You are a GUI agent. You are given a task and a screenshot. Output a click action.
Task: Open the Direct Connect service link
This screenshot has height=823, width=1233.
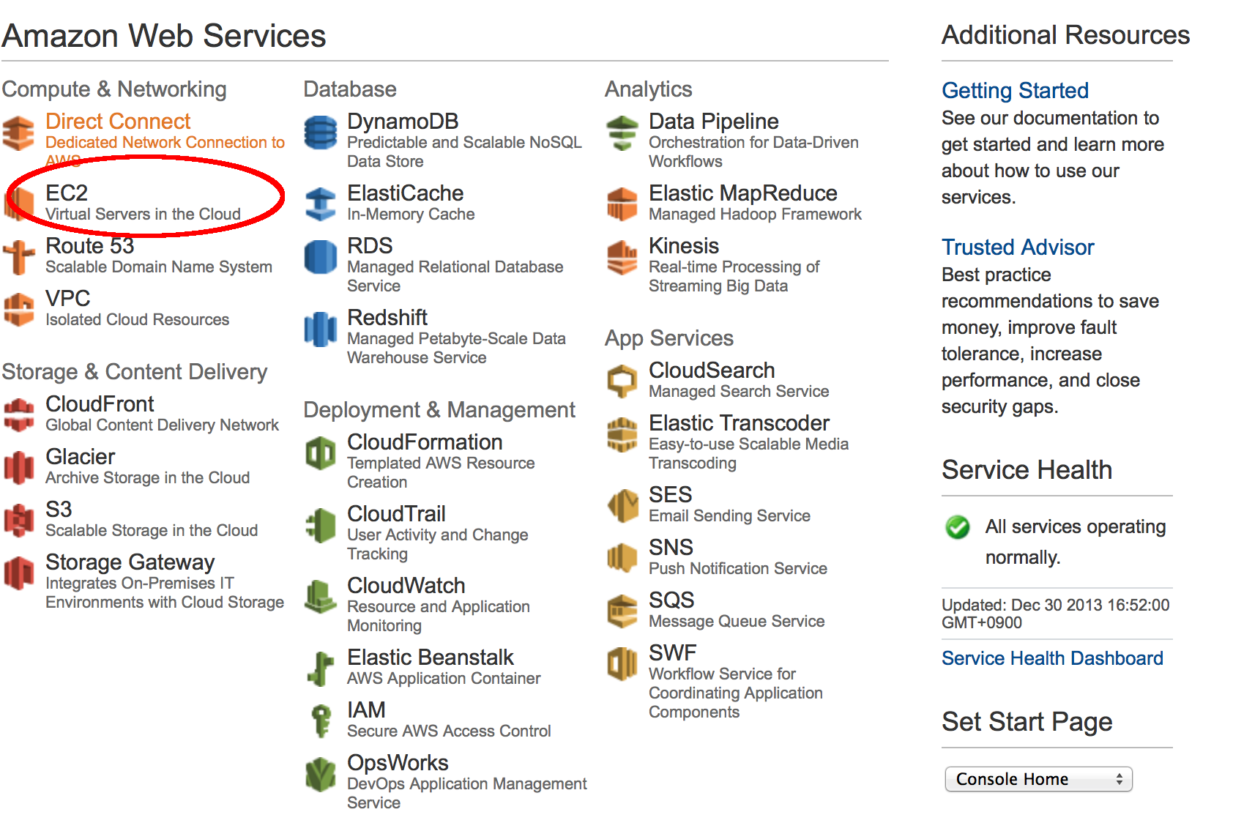[x=118, y=121]
